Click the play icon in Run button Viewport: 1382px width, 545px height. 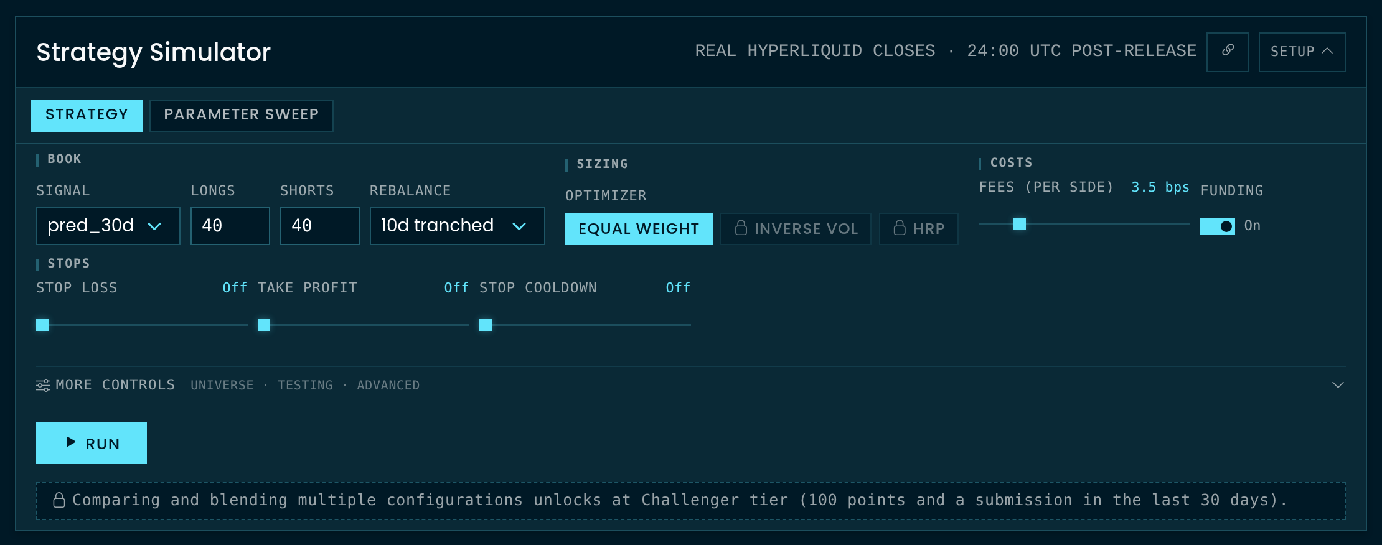coord(71,442)
